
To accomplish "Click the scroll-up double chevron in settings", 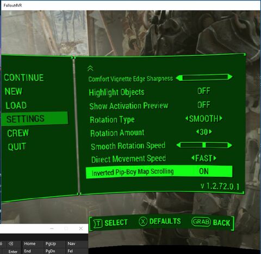I will point(90,69).
